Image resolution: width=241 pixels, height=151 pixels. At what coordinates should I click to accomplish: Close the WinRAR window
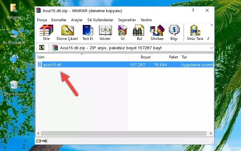pos(207,10)
